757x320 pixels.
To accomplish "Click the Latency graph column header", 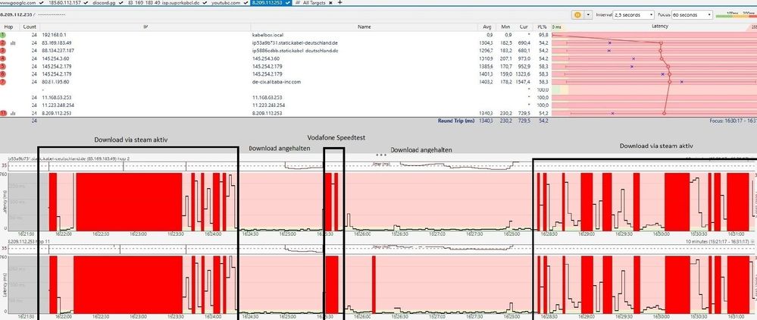I will [660, 27].
